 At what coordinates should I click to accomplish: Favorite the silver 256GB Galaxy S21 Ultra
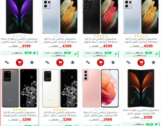coord(153,62)
